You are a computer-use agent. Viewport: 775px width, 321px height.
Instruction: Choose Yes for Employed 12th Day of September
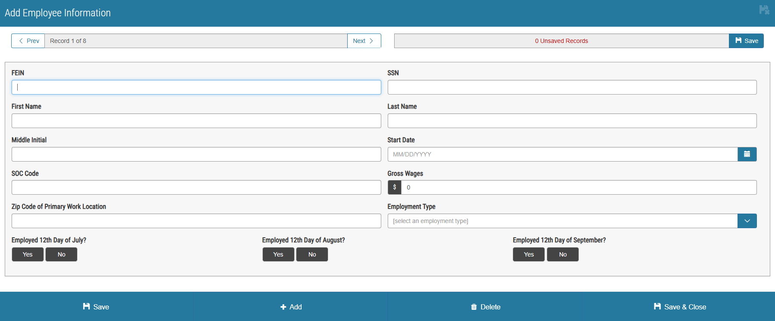pyautogui.click(x=529, y=254)
